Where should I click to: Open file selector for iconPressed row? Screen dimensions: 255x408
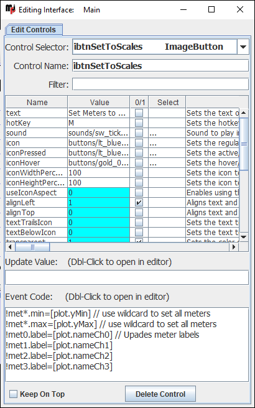coord(167,153)
